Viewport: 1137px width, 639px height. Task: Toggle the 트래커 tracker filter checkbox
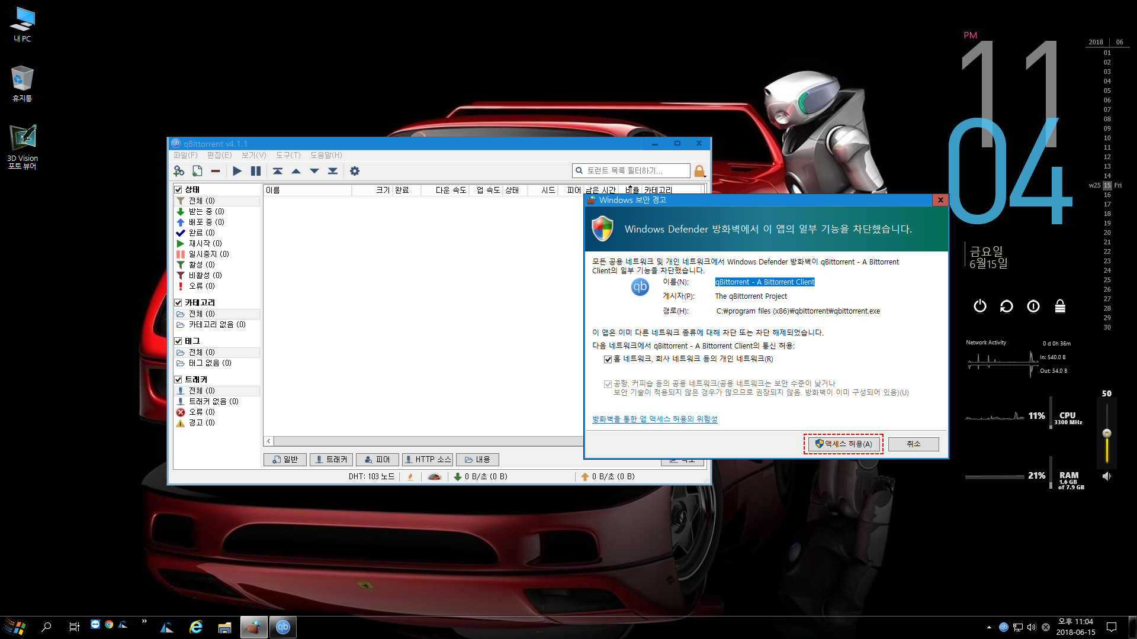(178, 380)
